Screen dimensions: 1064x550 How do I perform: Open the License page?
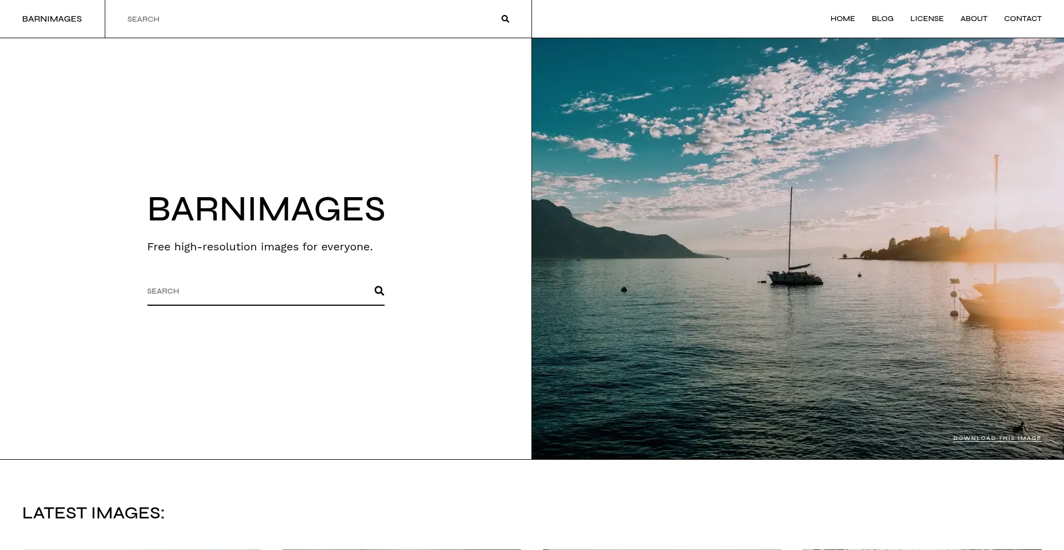pyautogui.click(x=927, y=19)
